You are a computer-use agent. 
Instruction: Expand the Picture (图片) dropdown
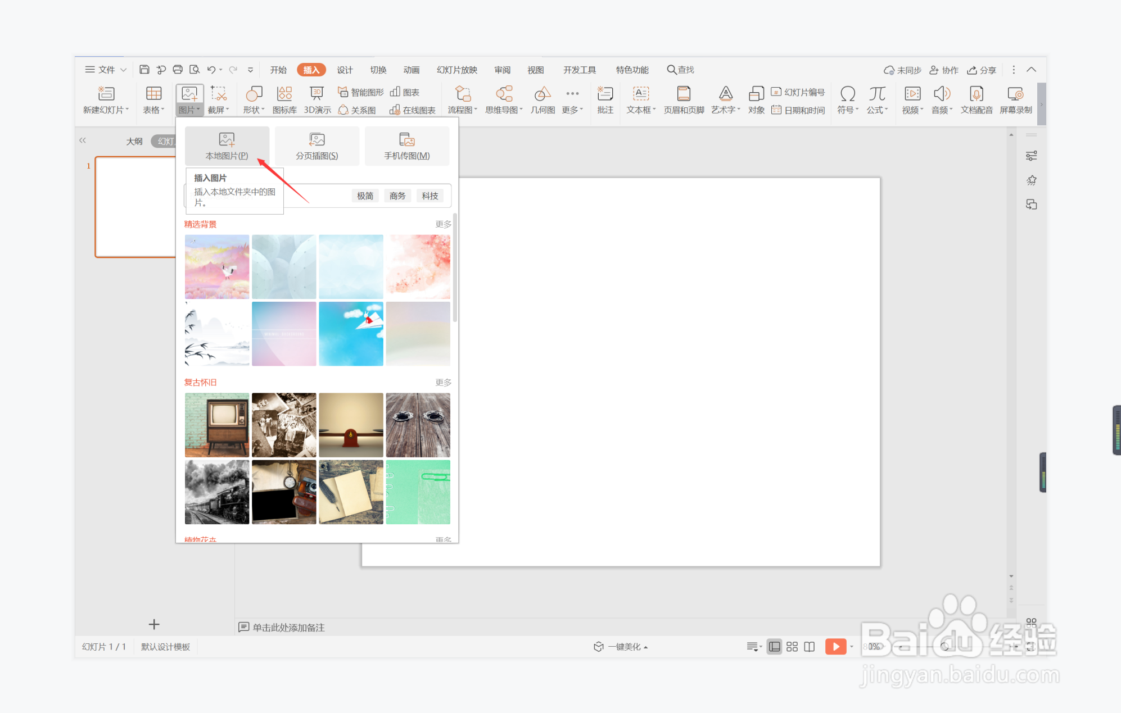[x=189, y=110]
